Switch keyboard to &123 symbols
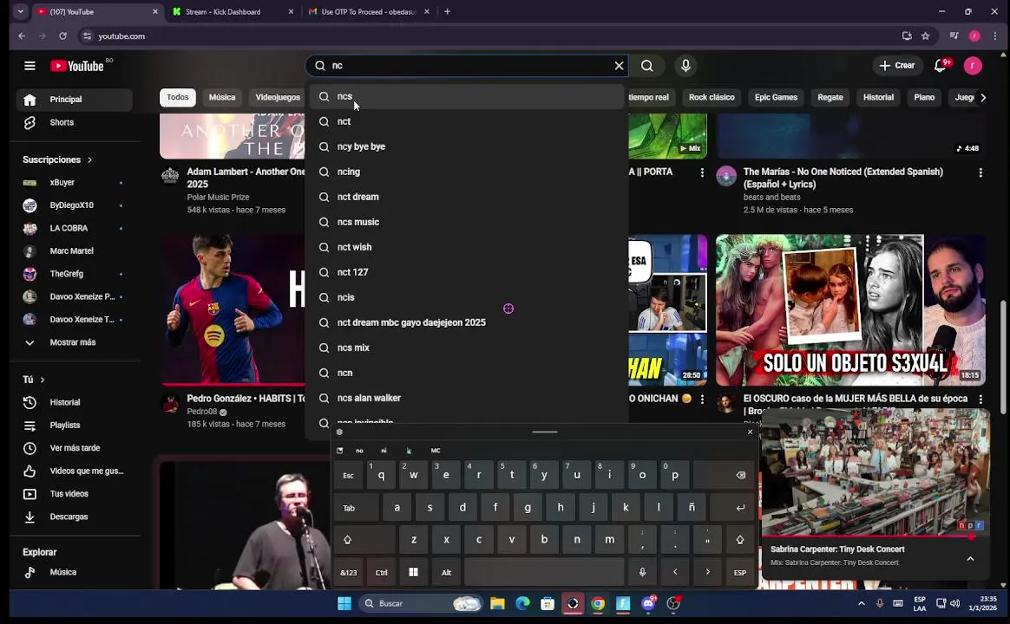The height and width of the screenshot is (624, 1010). tap(349, 573)
